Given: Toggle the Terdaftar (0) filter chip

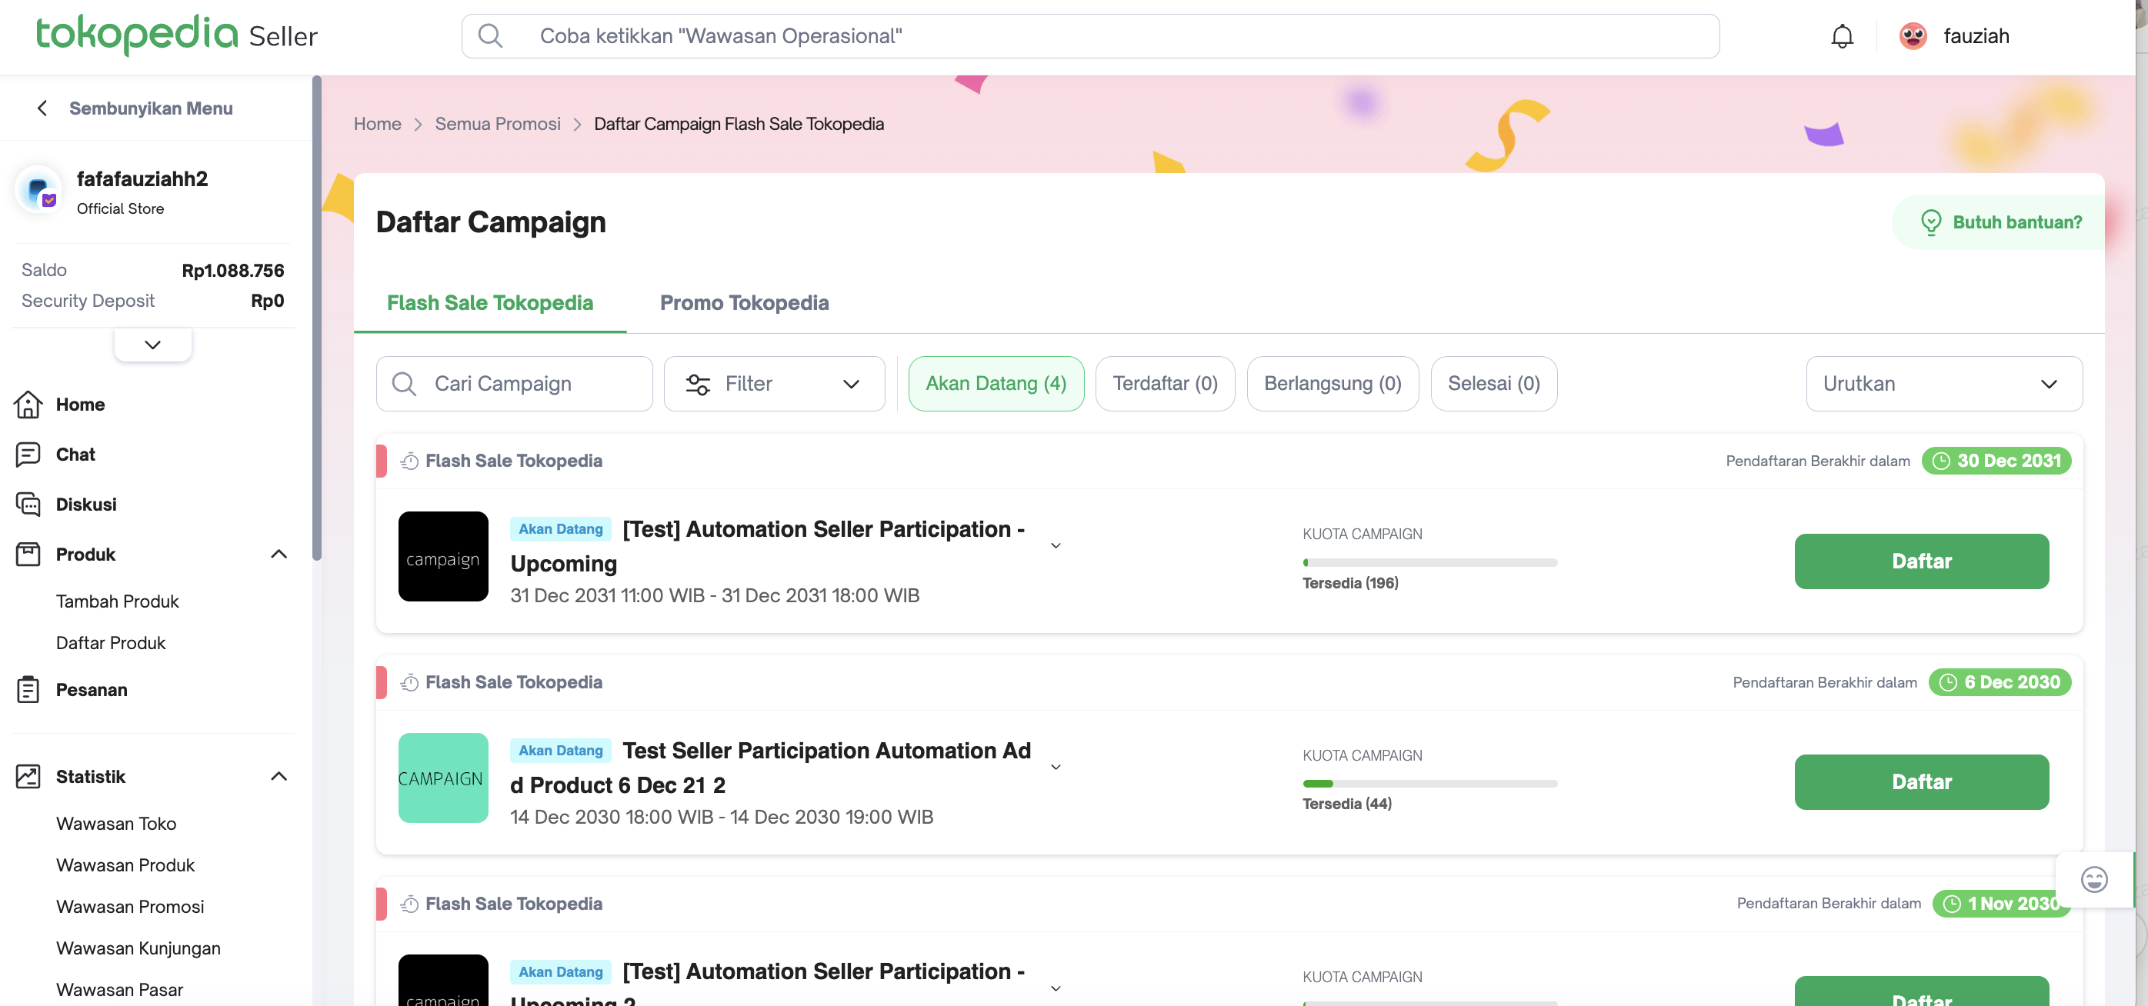Looking at the screenshot, I should (1164, 383).
